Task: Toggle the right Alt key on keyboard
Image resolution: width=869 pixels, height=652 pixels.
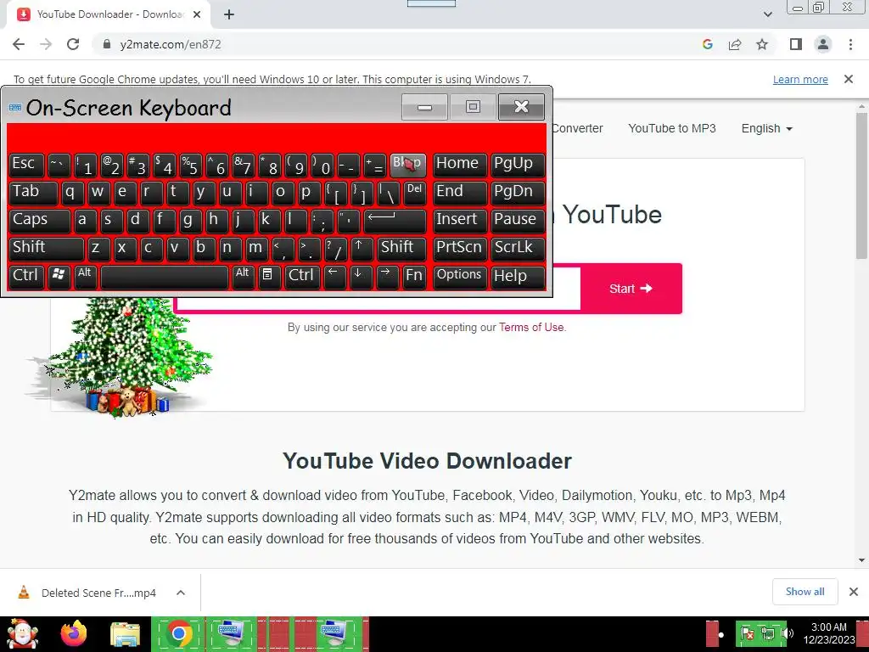Action: point(243,276)
